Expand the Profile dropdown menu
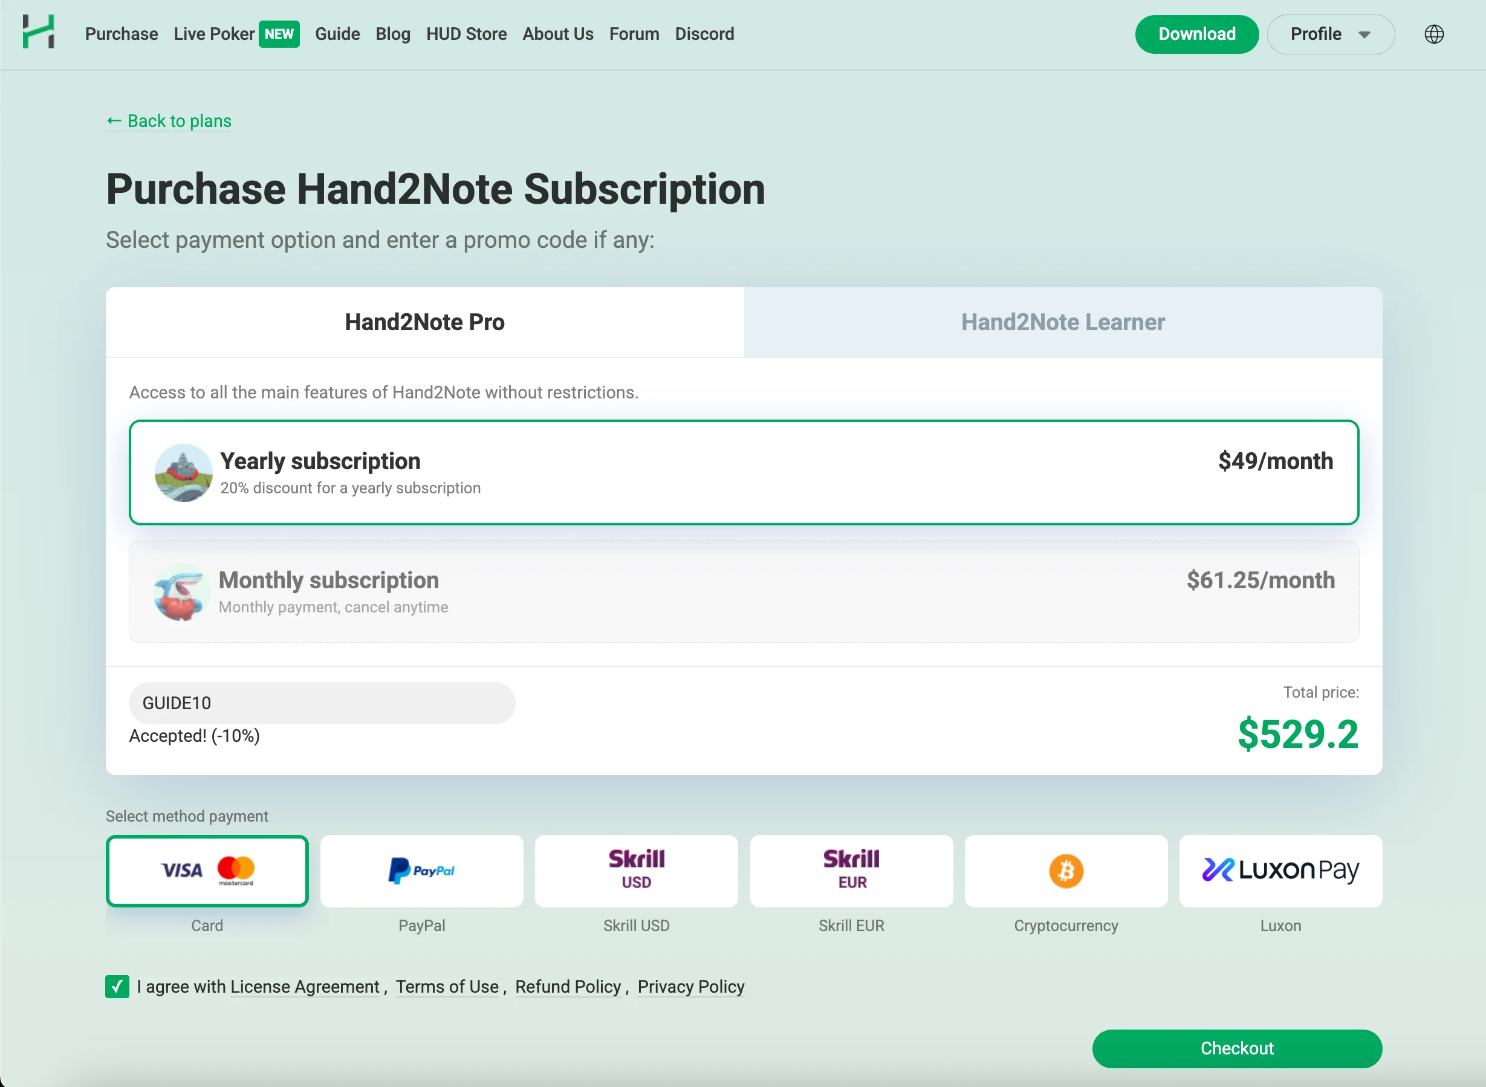The image size is (1486, 1087). tap(1330, 34)
